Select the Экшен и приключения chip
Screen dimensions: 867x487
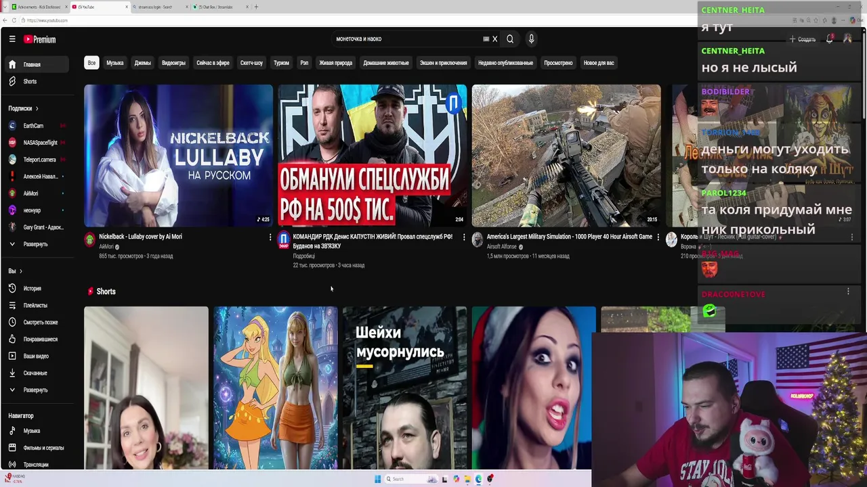pyautogui.click(x=443, y=63)
